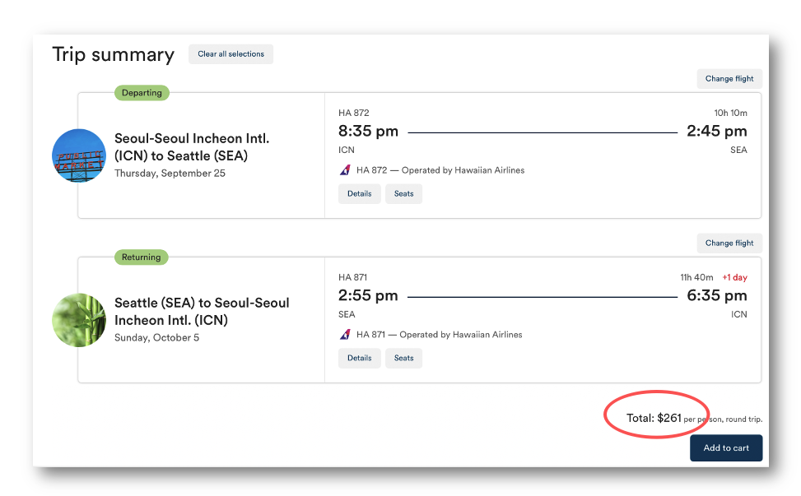Click the green bamboo round thumbnail
Screen dimensions: 801x496
(x=79, y=320)
